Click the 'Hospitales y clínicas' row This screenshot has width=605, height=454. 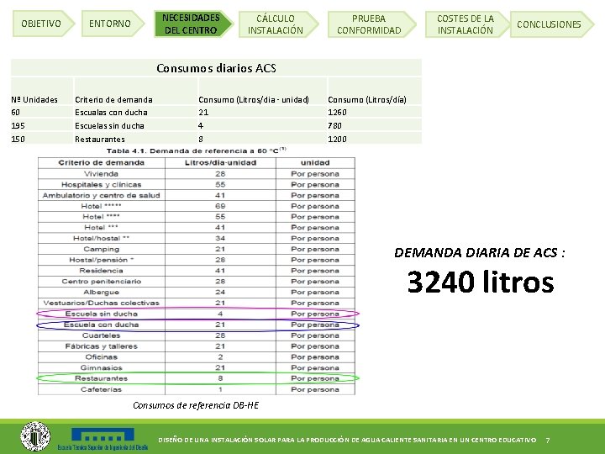101,184
